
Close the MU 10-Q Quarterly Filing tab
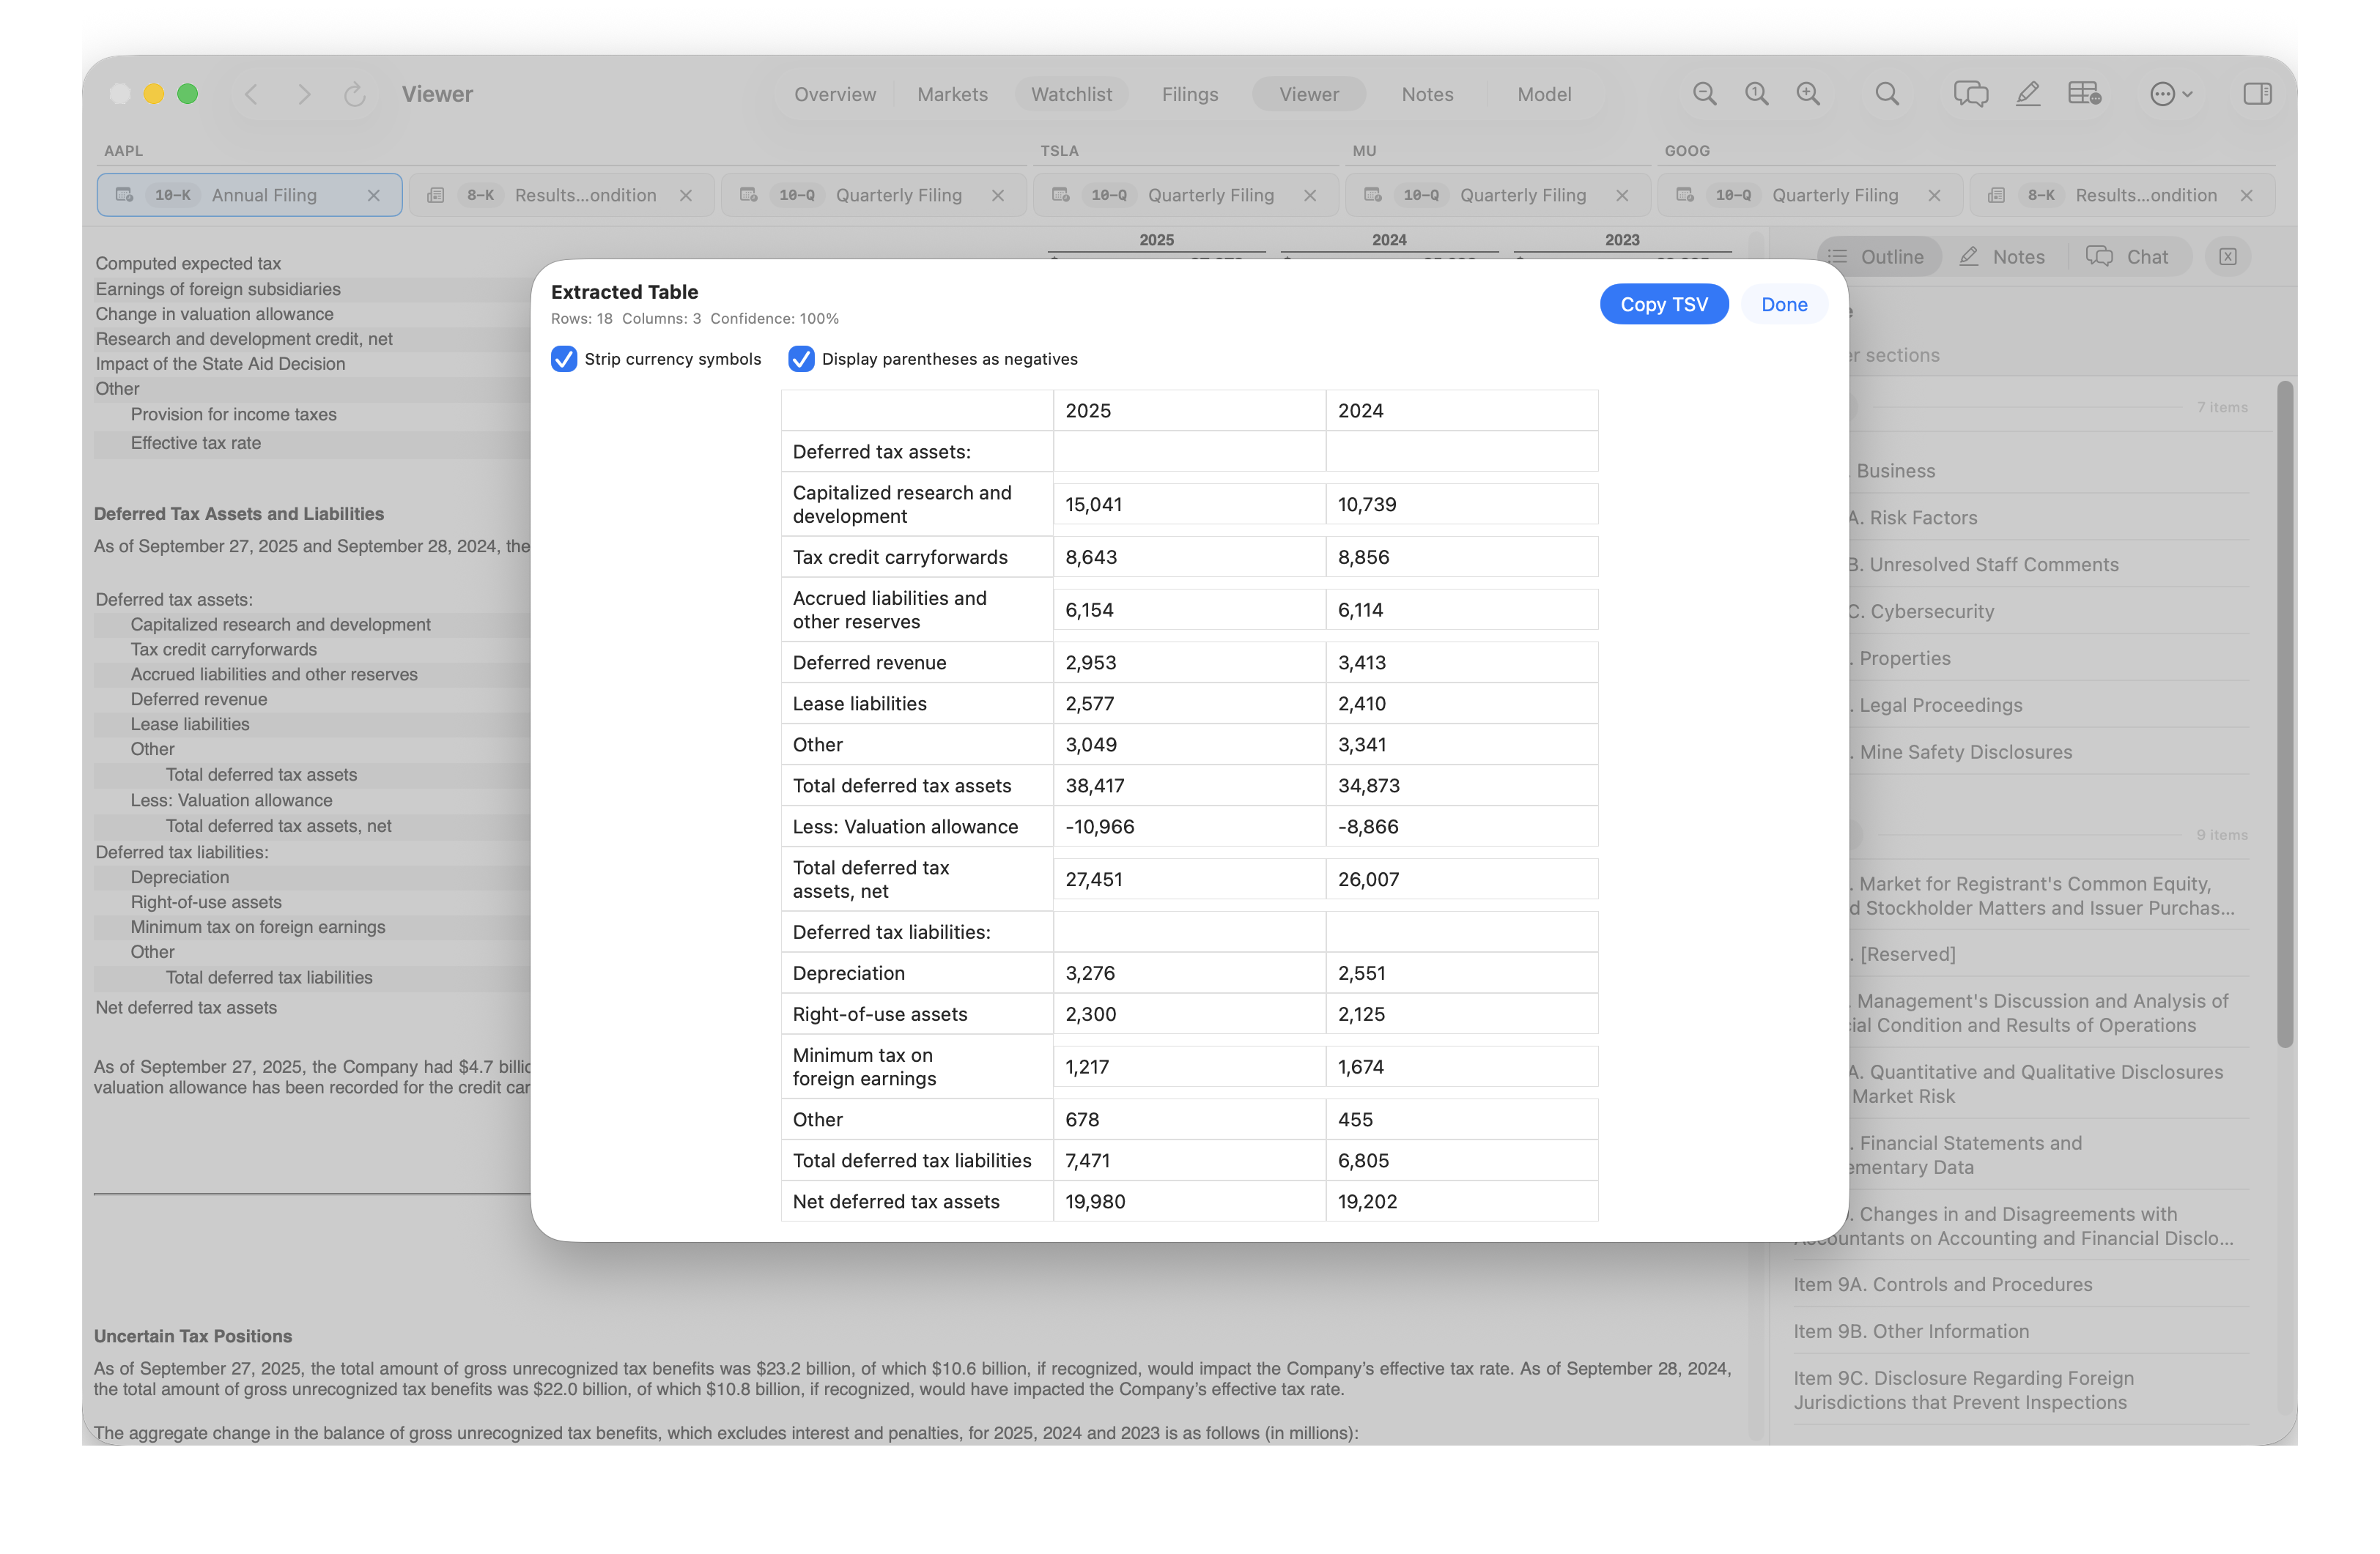[1622, 195]
